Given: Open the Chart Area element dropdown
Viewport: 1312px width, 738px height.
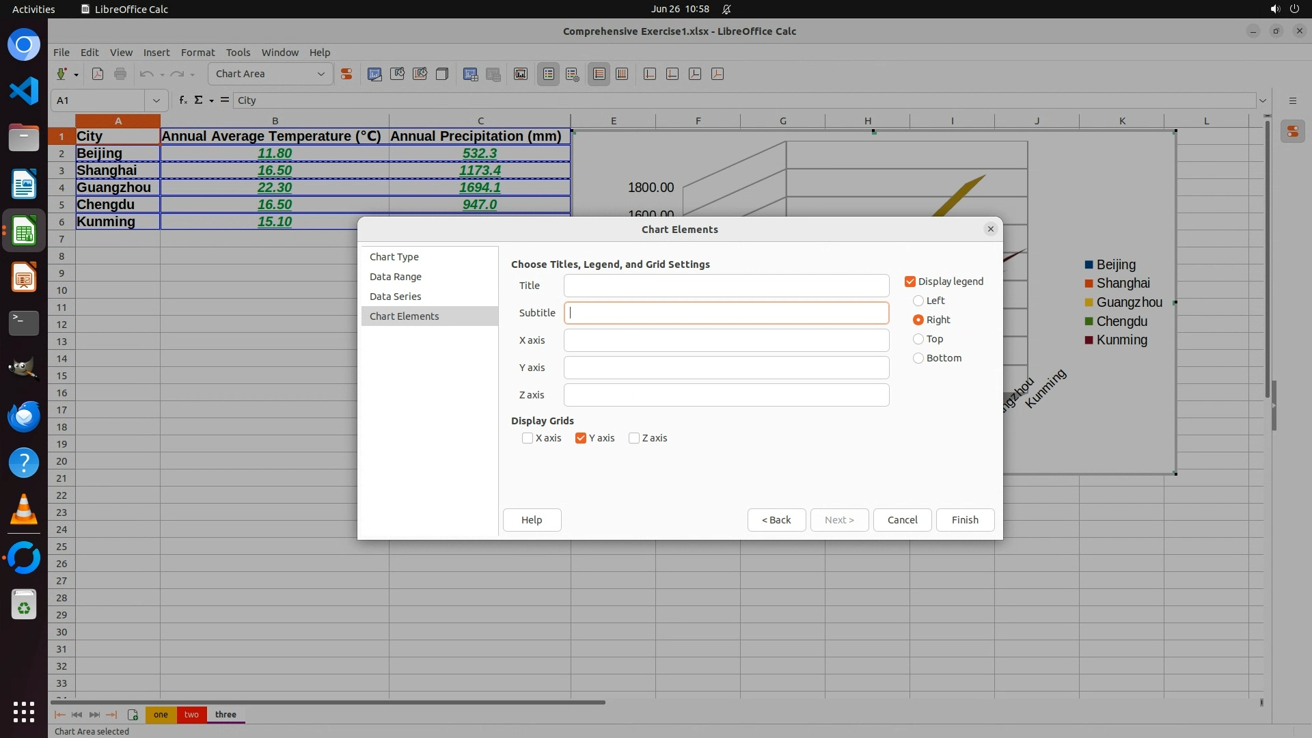Looking at the screenshot, I should pos(320,74).
